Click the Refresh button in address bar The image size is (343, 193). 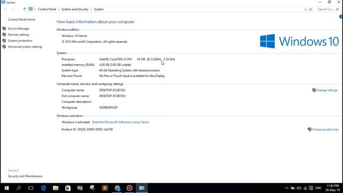(x=311, y=10)
